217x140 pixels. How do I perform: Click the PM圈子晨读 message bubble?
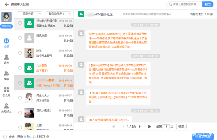pyautogui.click(x=118, y=97)
